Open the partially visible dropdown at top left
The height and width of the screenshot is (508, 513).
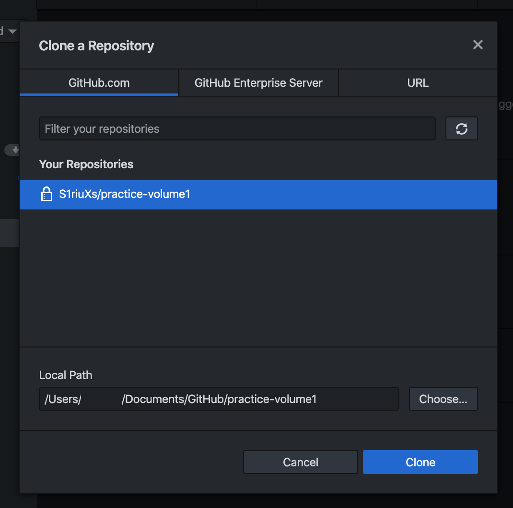point(10,30)
